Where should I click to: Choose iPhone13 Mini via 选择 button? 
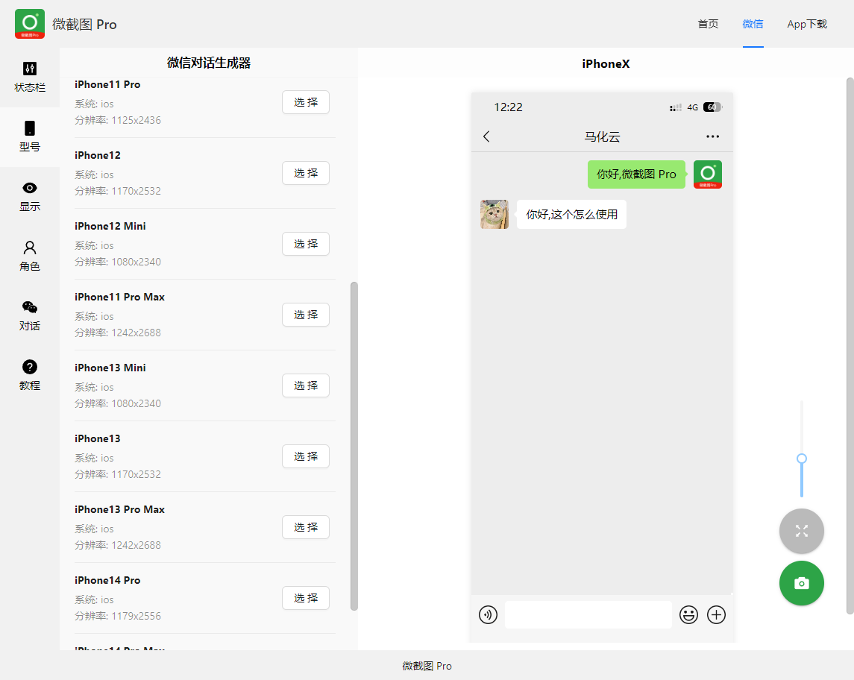(x=306, y=385)
